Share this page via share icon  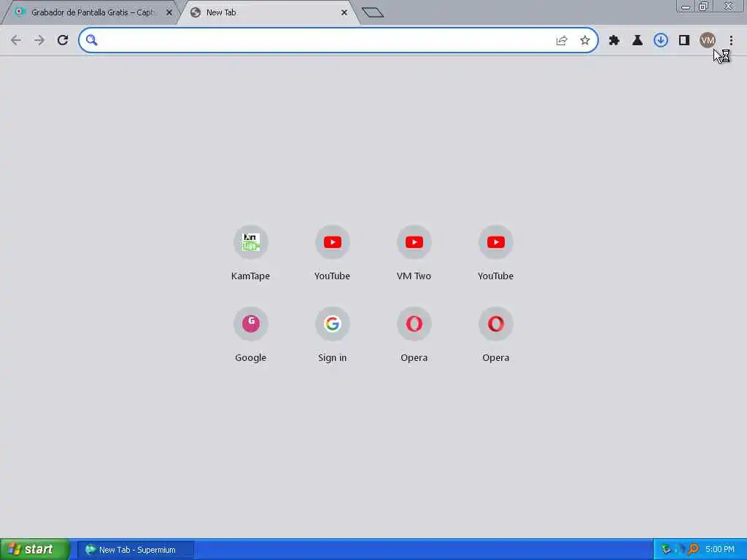pyautogui.click(x=562, y=41)
